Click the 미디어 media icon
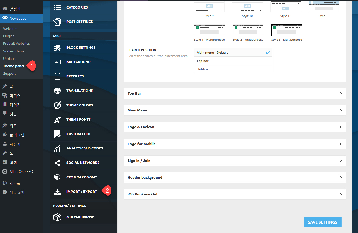 [5, 95]
